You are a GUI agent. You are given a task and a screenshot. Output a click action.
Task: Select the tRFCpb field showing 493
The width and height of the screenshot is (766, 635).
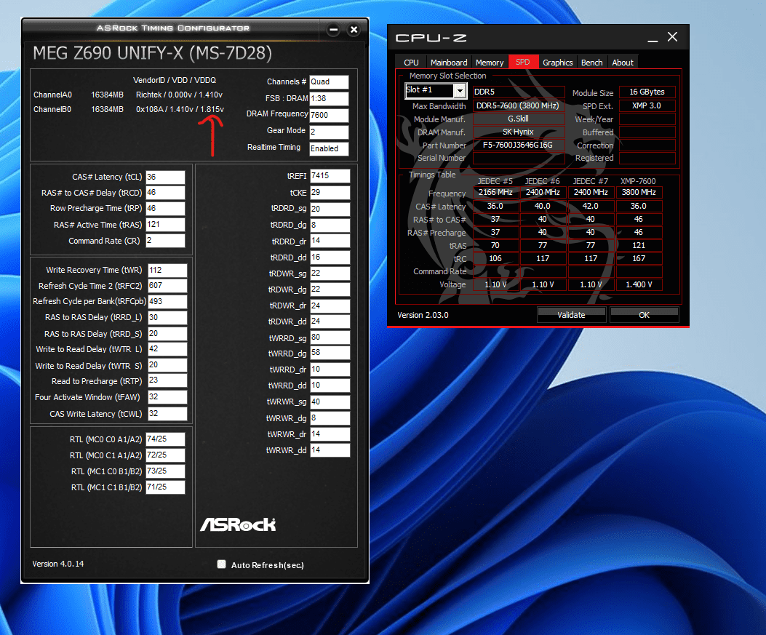point(167,301)
